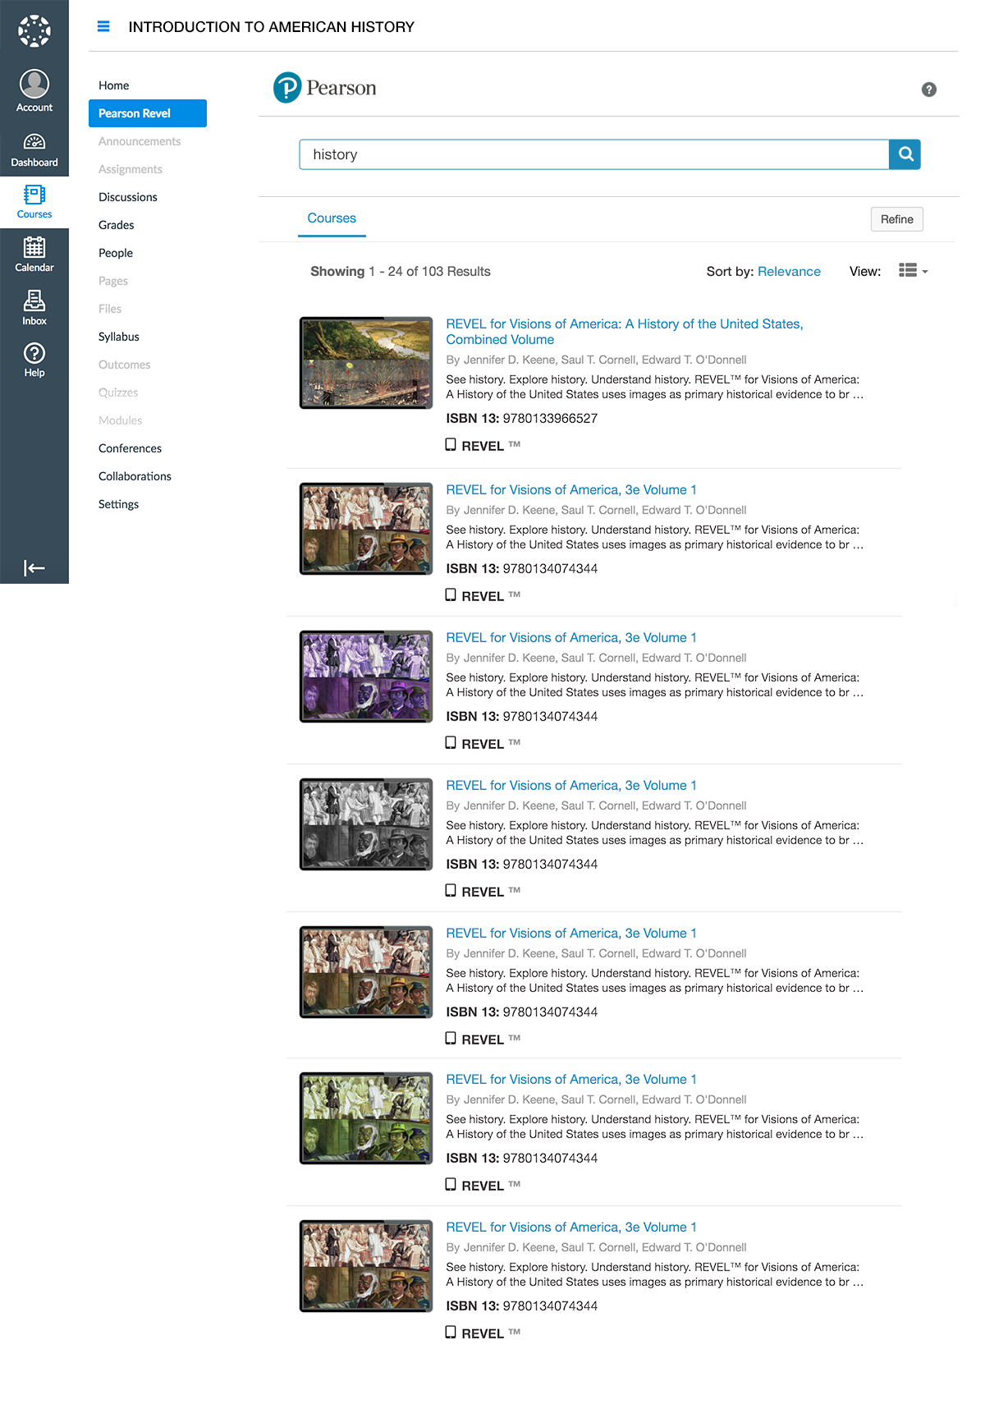Toggle the hamburger course menu
The width and height of the screenshot is (985, 1409).
pos(103,26)
